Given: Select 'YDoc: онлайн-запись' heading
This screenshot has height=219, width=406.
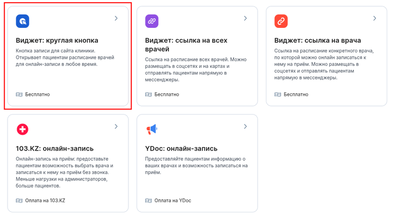Looking at the screenshot, I should click(181, 149).
